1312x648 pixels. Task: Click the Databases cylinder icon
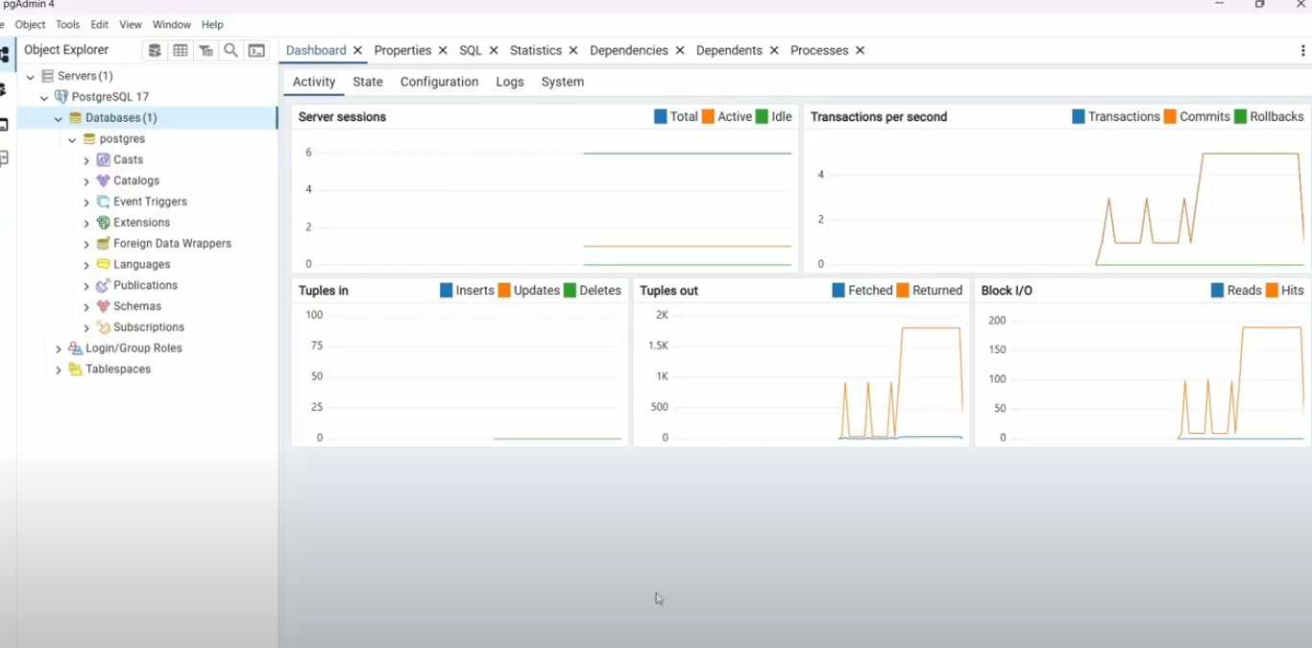[x=76, y=118]
